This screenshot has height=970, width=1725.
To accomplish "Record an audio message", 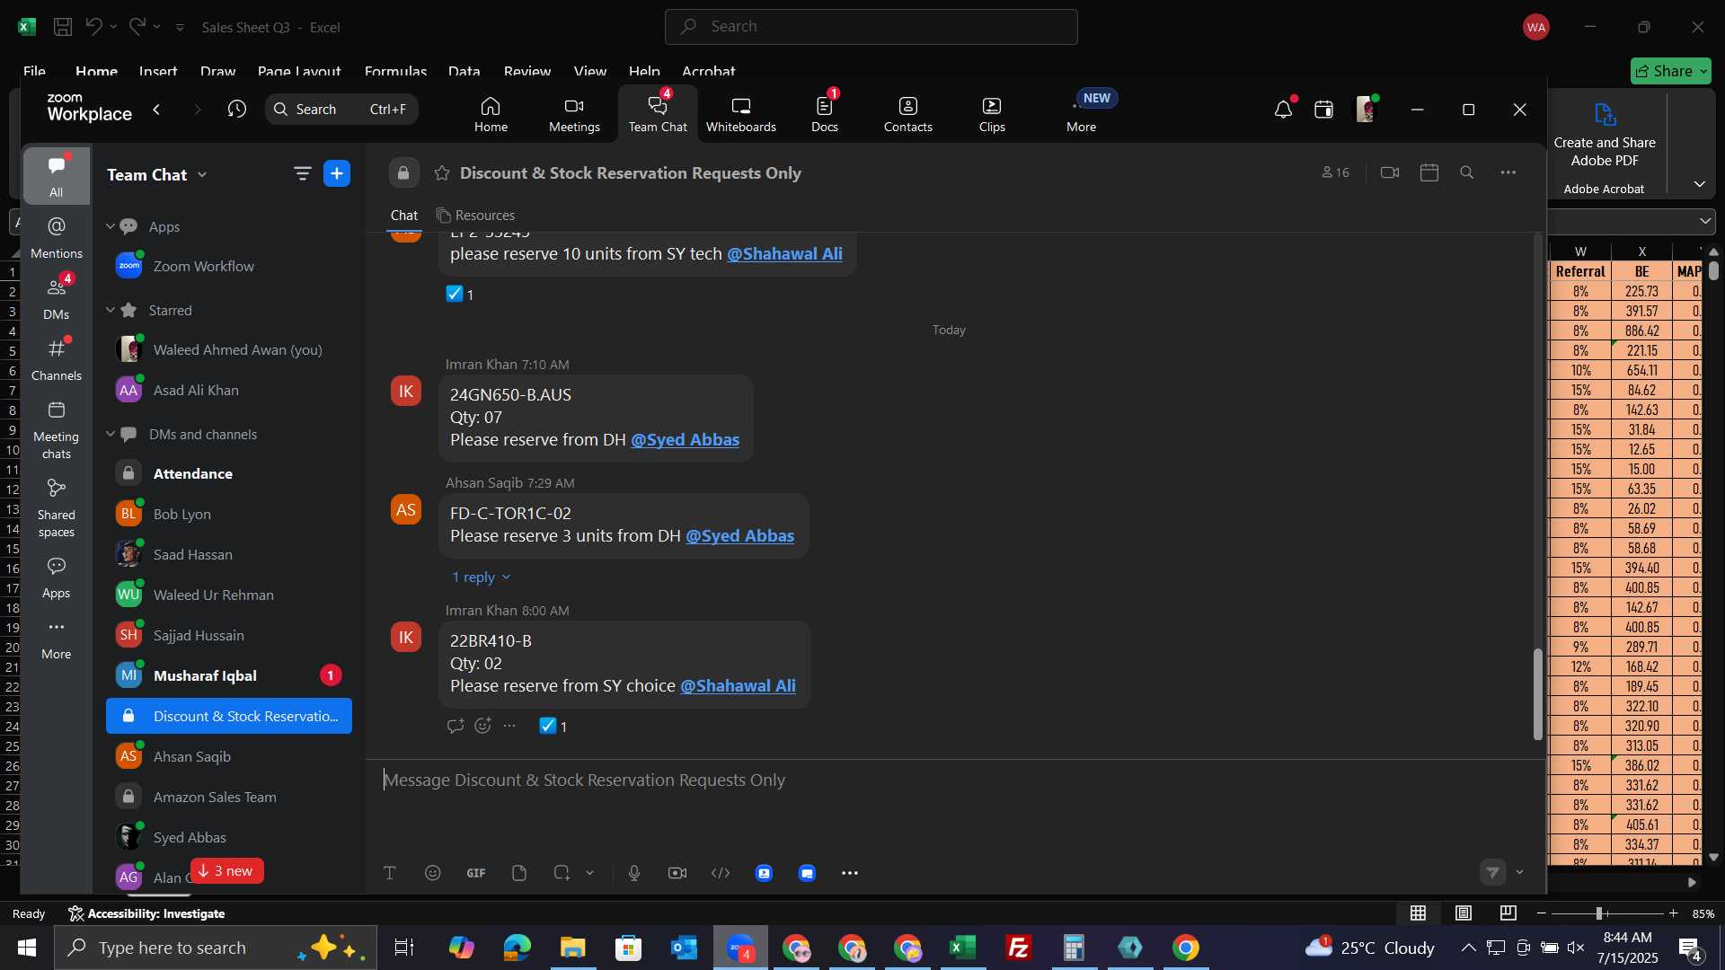I will tap(634, 873).
